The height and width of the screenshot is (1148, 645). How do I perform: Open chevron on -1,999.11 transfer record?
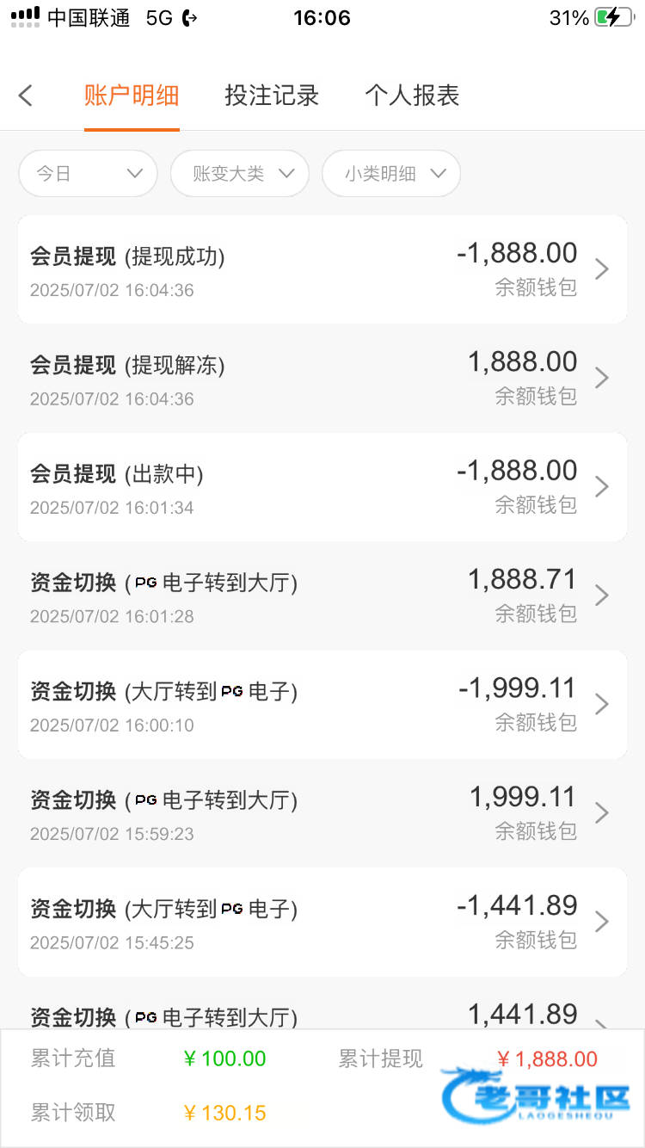[602, 705]
